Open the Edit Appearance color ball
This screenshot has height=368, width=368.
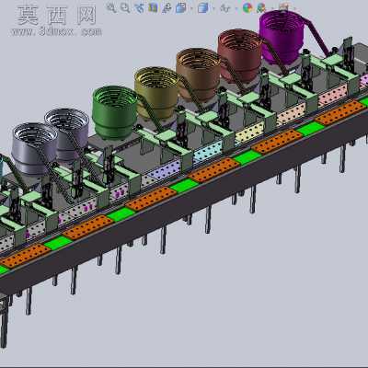pos(247,7)
